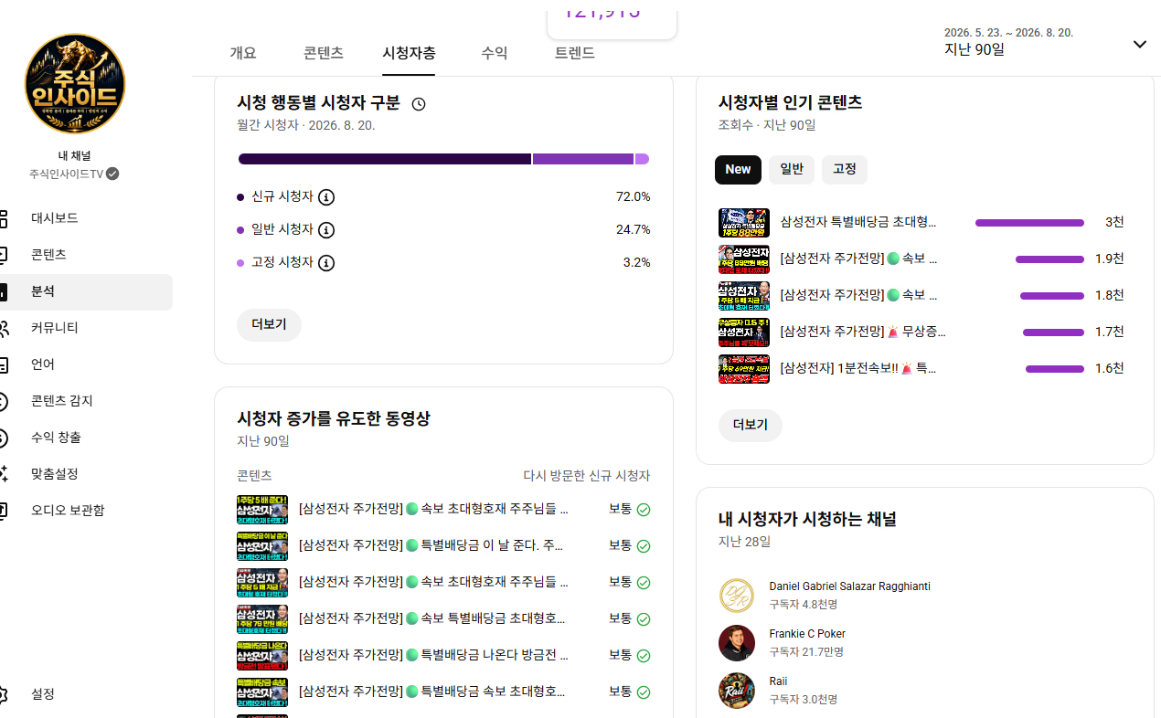The width and height of the screenshot is (1161, 718).
Task: Switch to the 시청자층 tab
Action: point(409,53)
